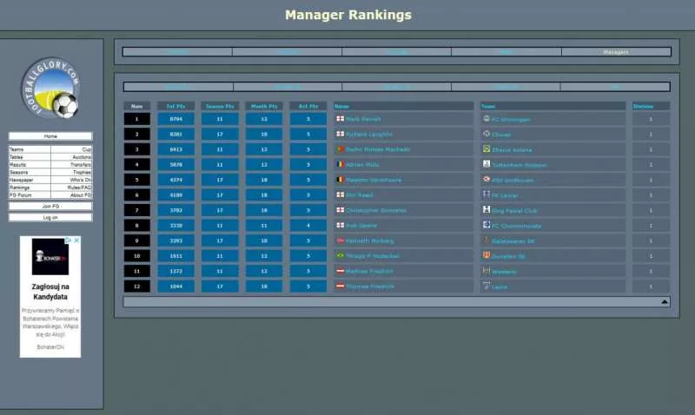This screenshot has width=695, height=415.
Task: Click the Tottenham Hotspur team badge icon
Action: point(486,164)
